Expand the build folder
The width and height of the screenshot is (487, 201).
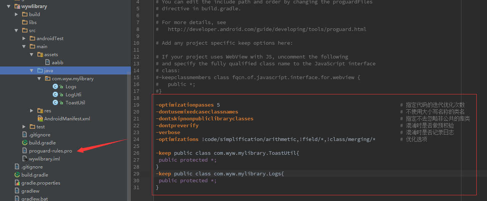tap(16, 15)
